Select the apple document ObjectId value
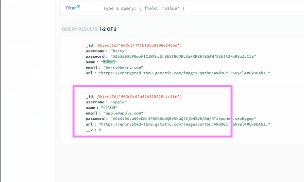 click(x=139, y=97)
